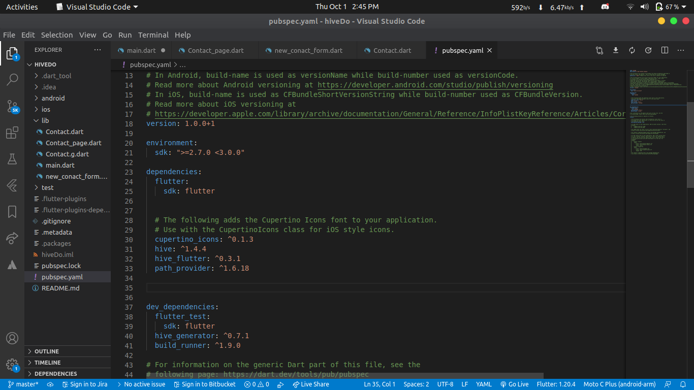Open the Explorer view in activity bar

(x=12, y=53)
